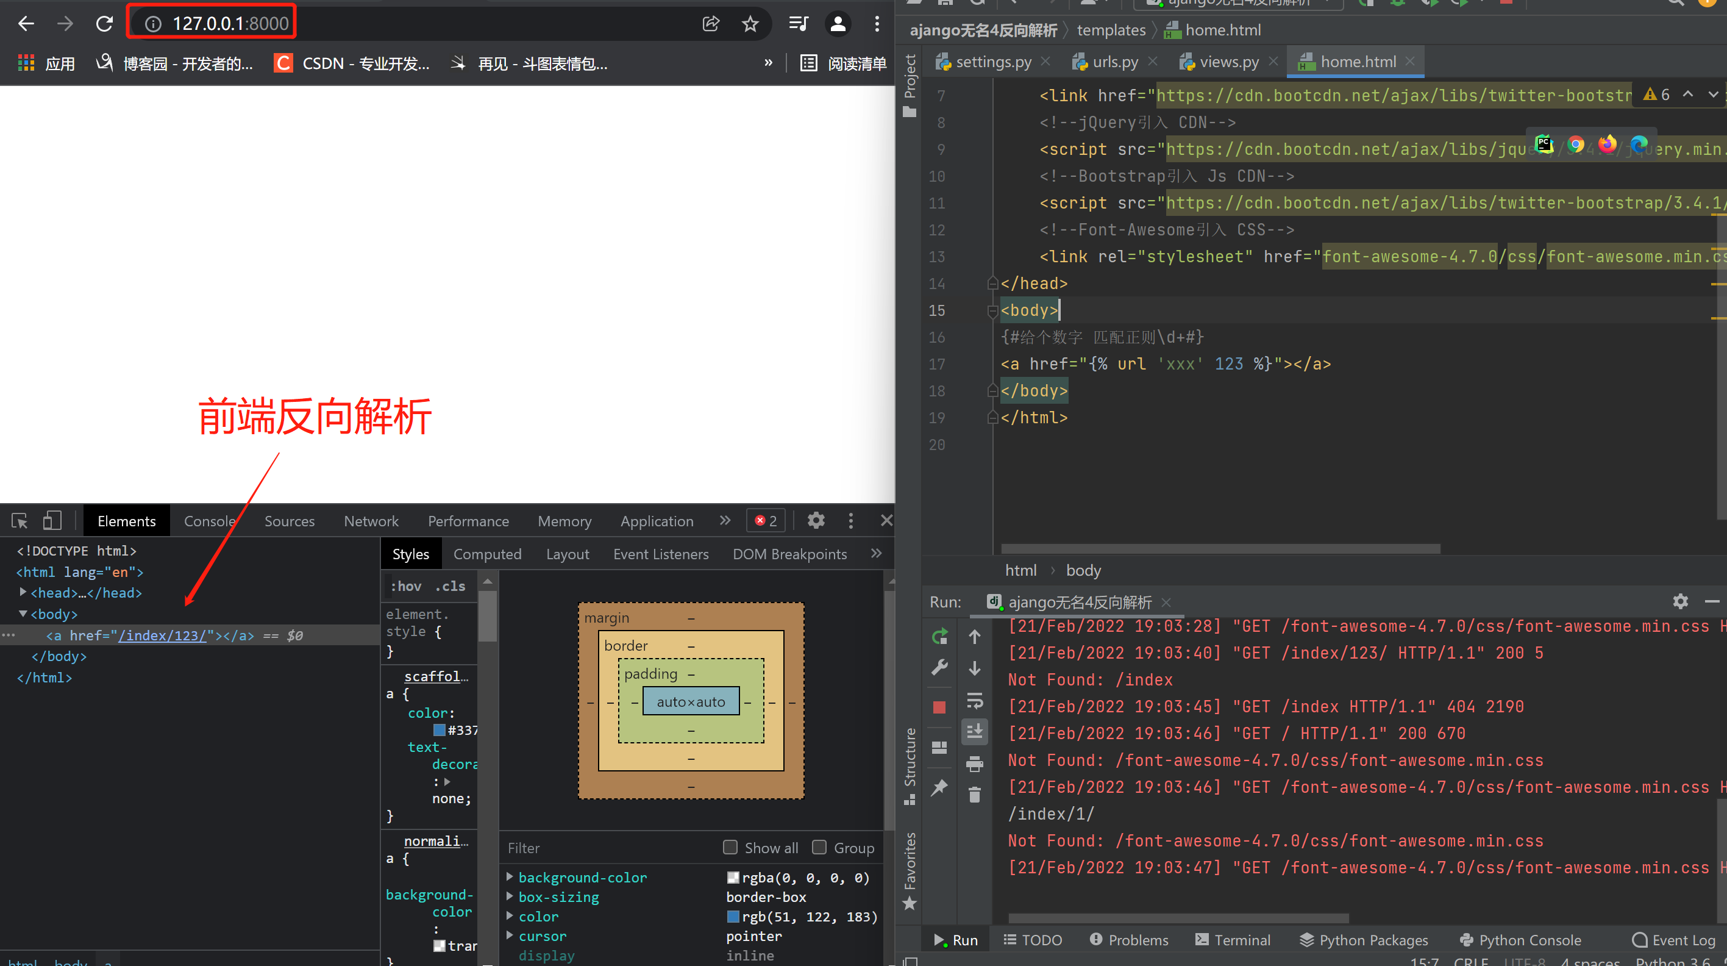This screenshot has height=966, width=1727.
Task: Toggle DevTools device toolbar icon
Action: [52, 521]
